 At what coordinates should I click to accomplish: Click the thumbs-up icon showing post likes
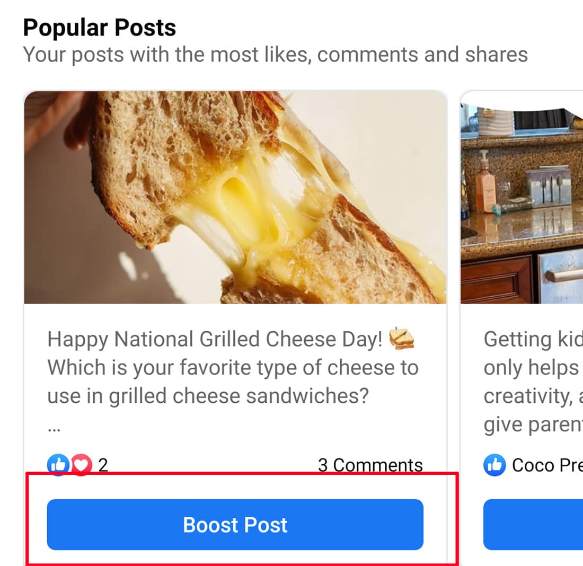[x=59, y=465]
